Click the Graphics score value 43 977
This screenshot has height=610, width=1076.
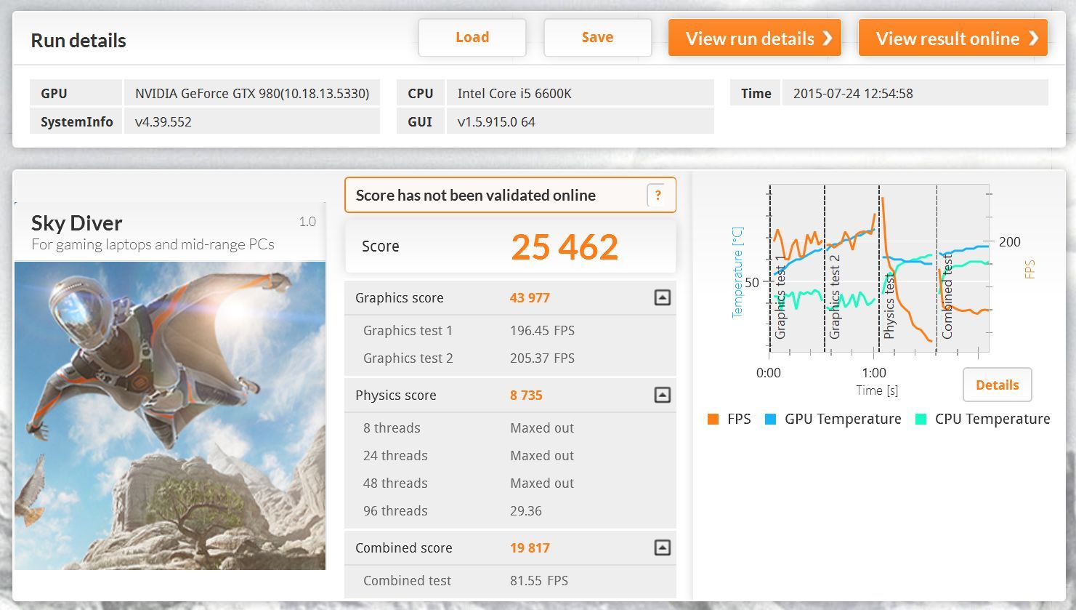(x=530, y=298)
